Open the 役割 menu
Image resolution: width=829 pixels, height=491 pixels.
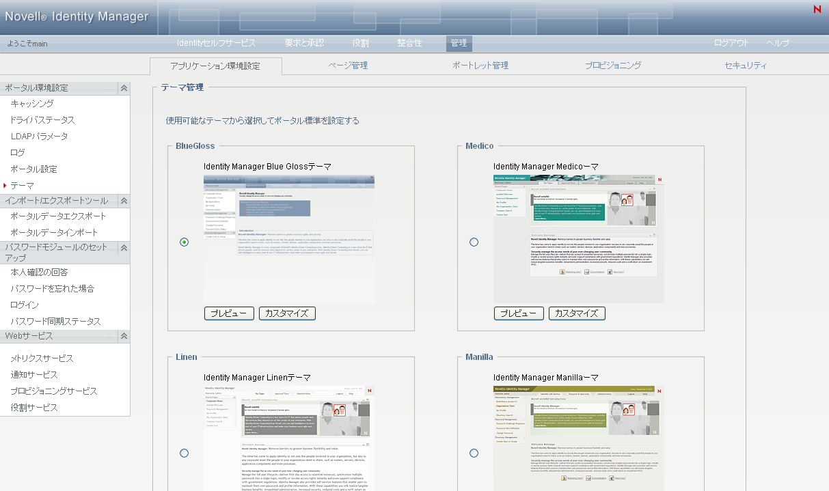point(360,43)
